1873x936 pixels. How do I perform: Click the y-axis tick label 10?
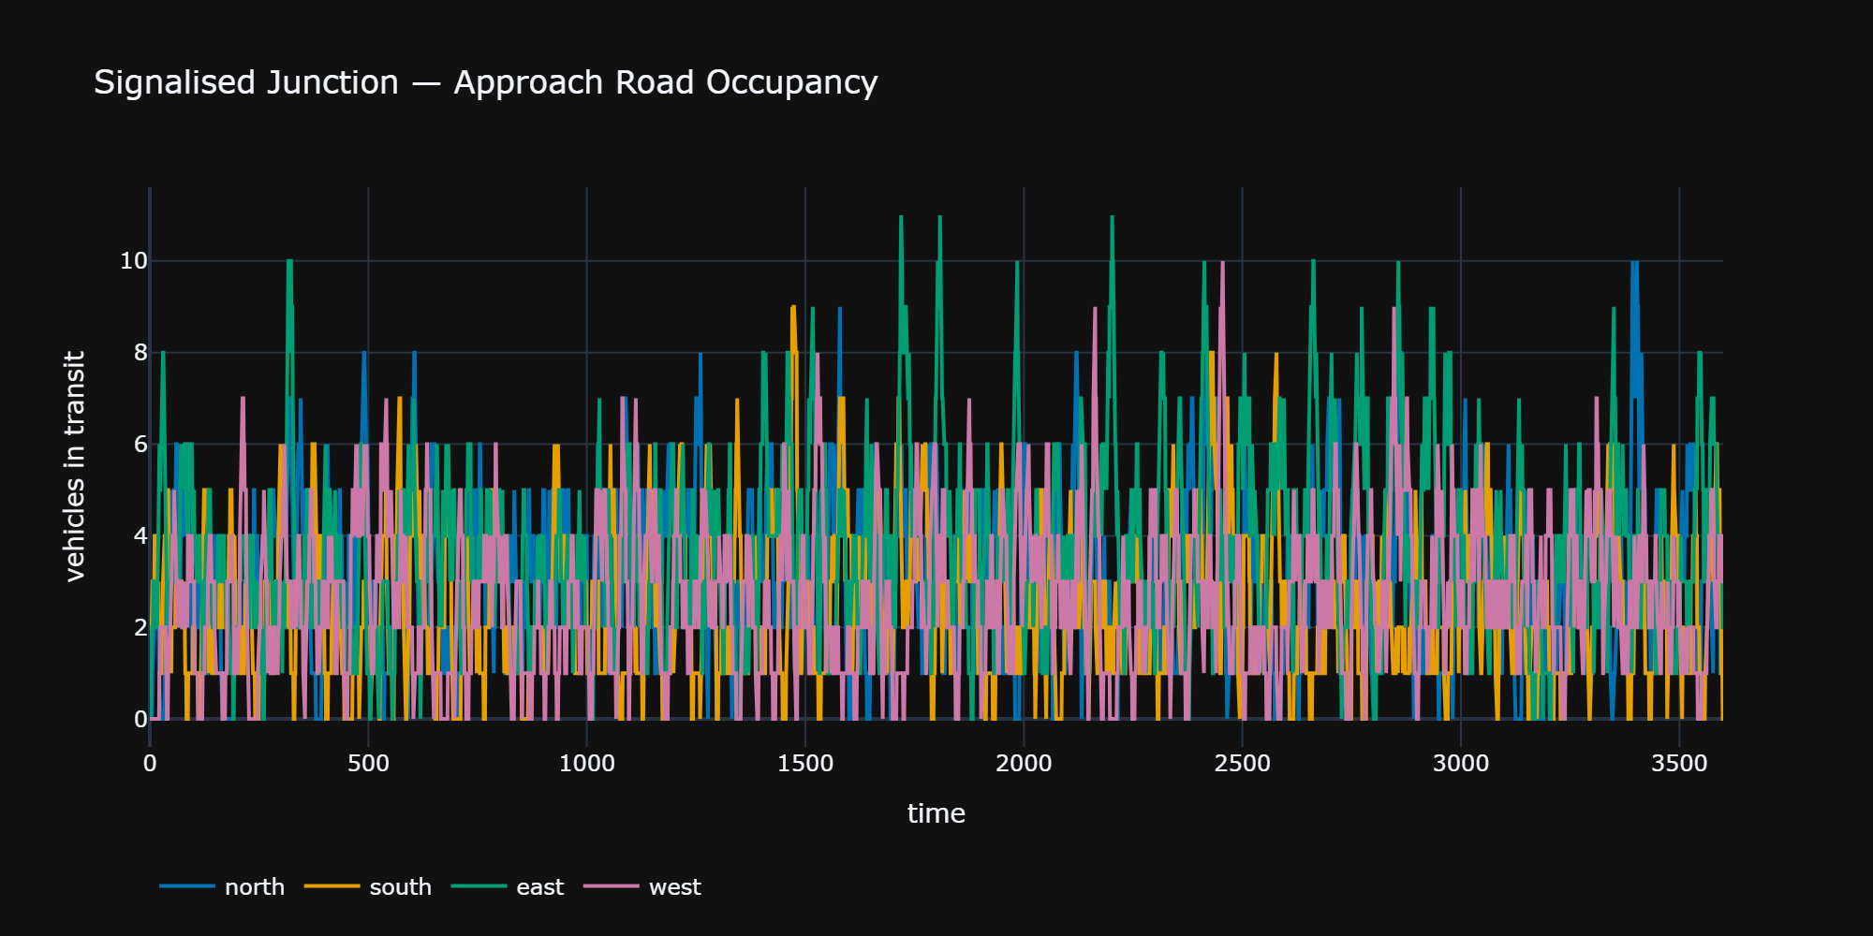[x=134, y=261]
